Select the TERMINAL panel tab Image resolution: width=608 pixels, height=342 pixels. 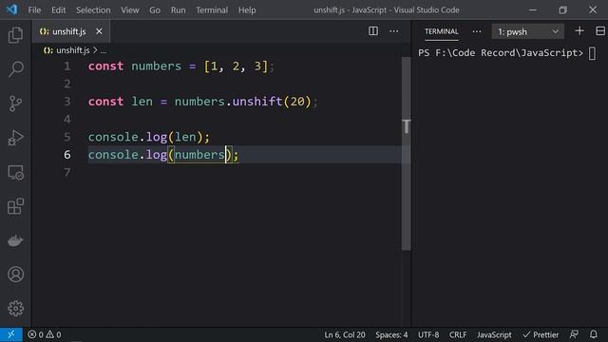tap(441, 31)
